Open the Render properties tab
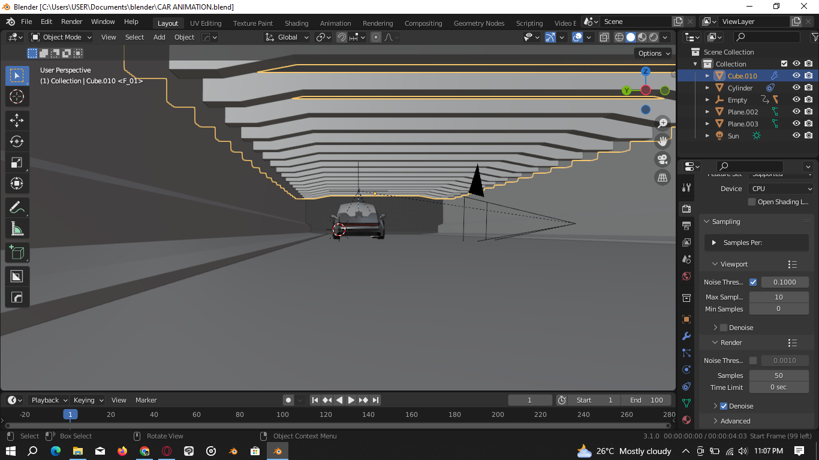 pos(686,208)
